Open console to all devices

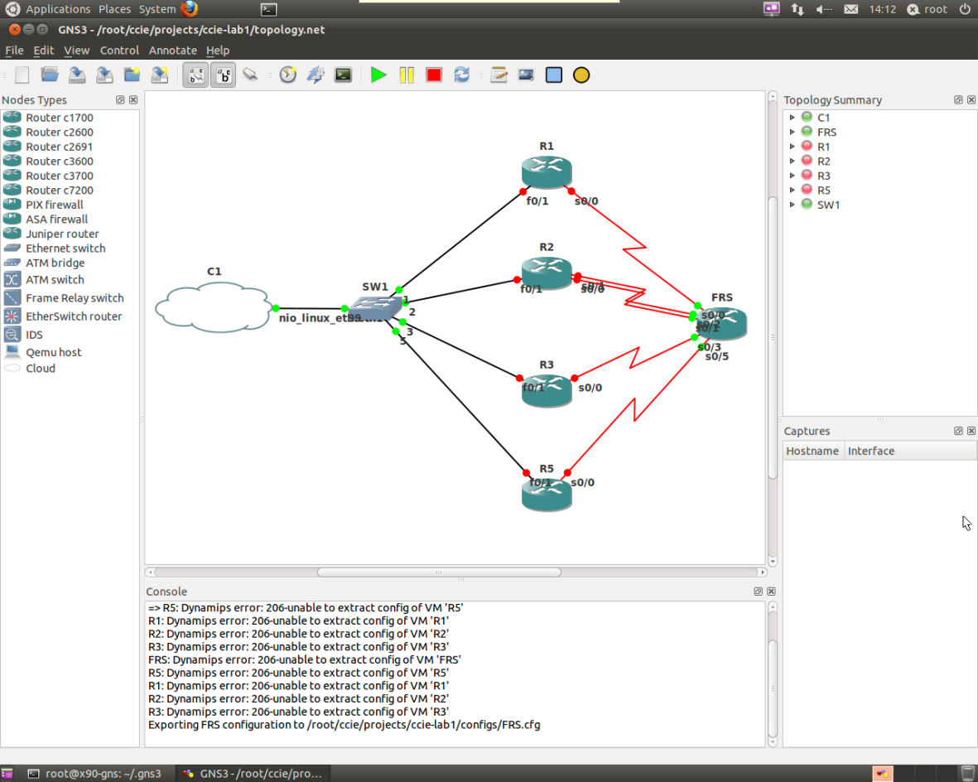(x=343, y=75)
